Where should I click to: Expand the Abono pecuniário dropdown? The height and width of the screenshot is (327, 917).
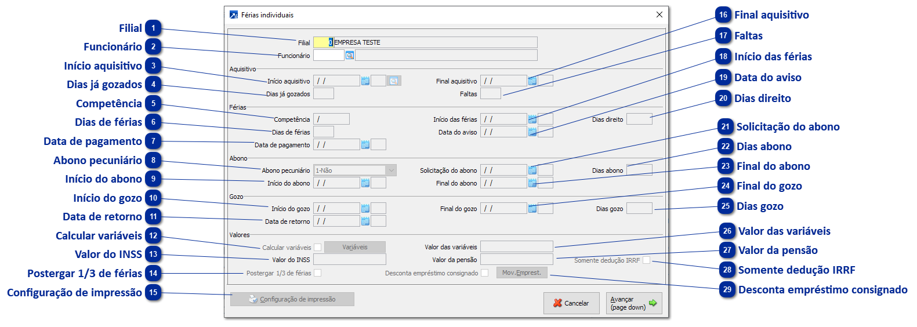(392, 170)
